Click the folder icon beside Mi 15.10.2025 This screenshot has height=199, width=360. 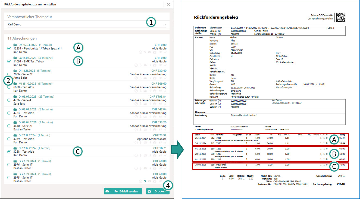pyautogui.click(x=15, y=84)
